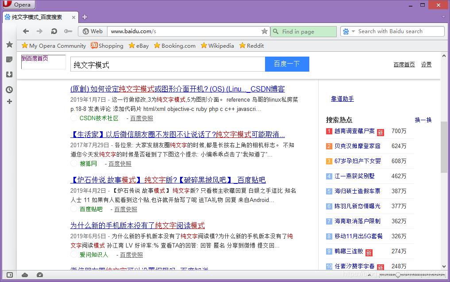The height and width of the screenshot is (282, 450).
Task: Open the 靠谱助手 link
Action: [x=342, y=99]
